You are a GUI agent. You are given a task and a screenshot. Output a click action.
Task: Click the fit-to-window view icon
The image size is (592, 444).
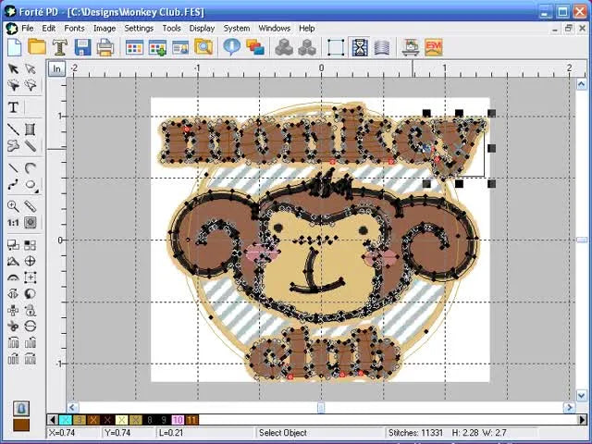31,223
